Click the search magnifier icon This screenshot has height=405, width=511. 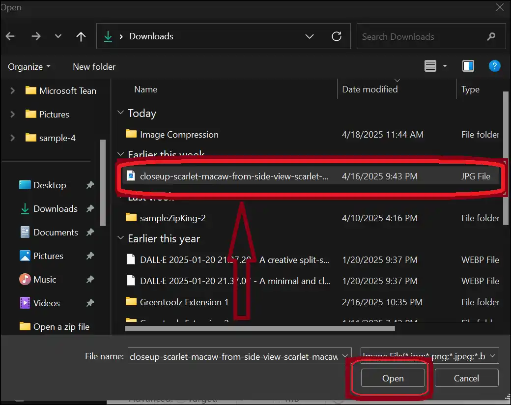pyautogui.click(x=491, y=36)
